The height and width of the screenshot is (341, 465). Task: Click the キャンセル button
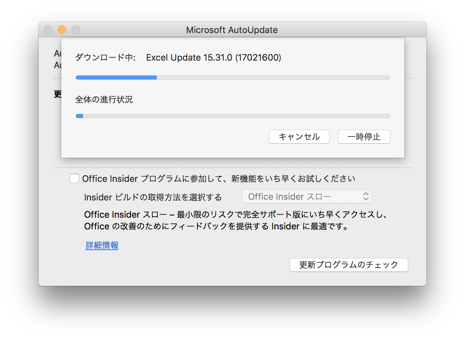299,137
